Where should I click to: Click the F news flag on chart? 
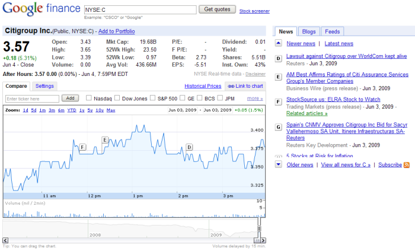(x=82, y=147)
